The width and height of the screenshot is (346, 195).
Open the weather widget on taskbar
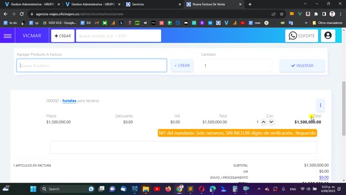(6, 188)
